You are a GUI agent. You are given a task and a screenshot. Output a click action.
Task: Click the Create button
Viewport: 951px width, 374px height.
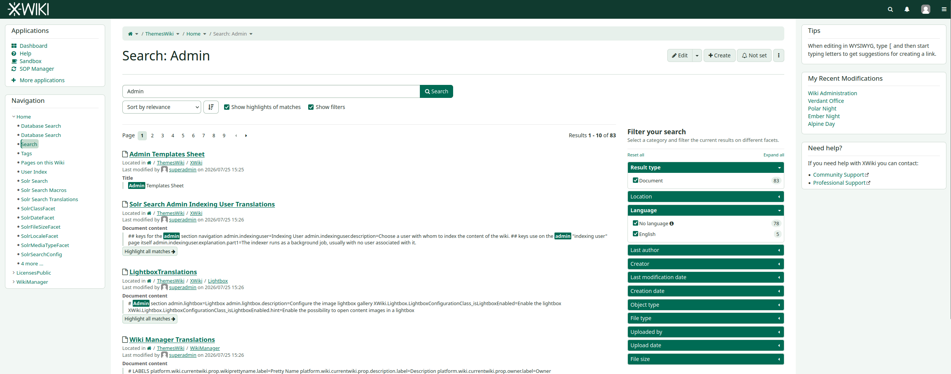coord(719,55)
